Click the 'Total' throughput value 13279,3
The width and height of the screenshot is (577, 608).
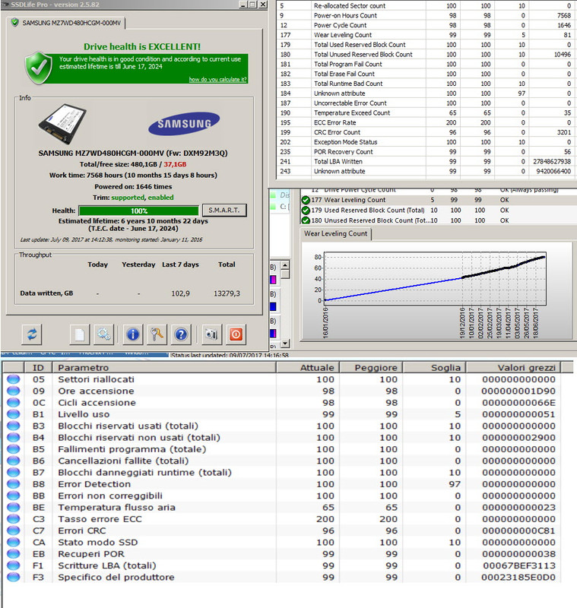point(227,293)
